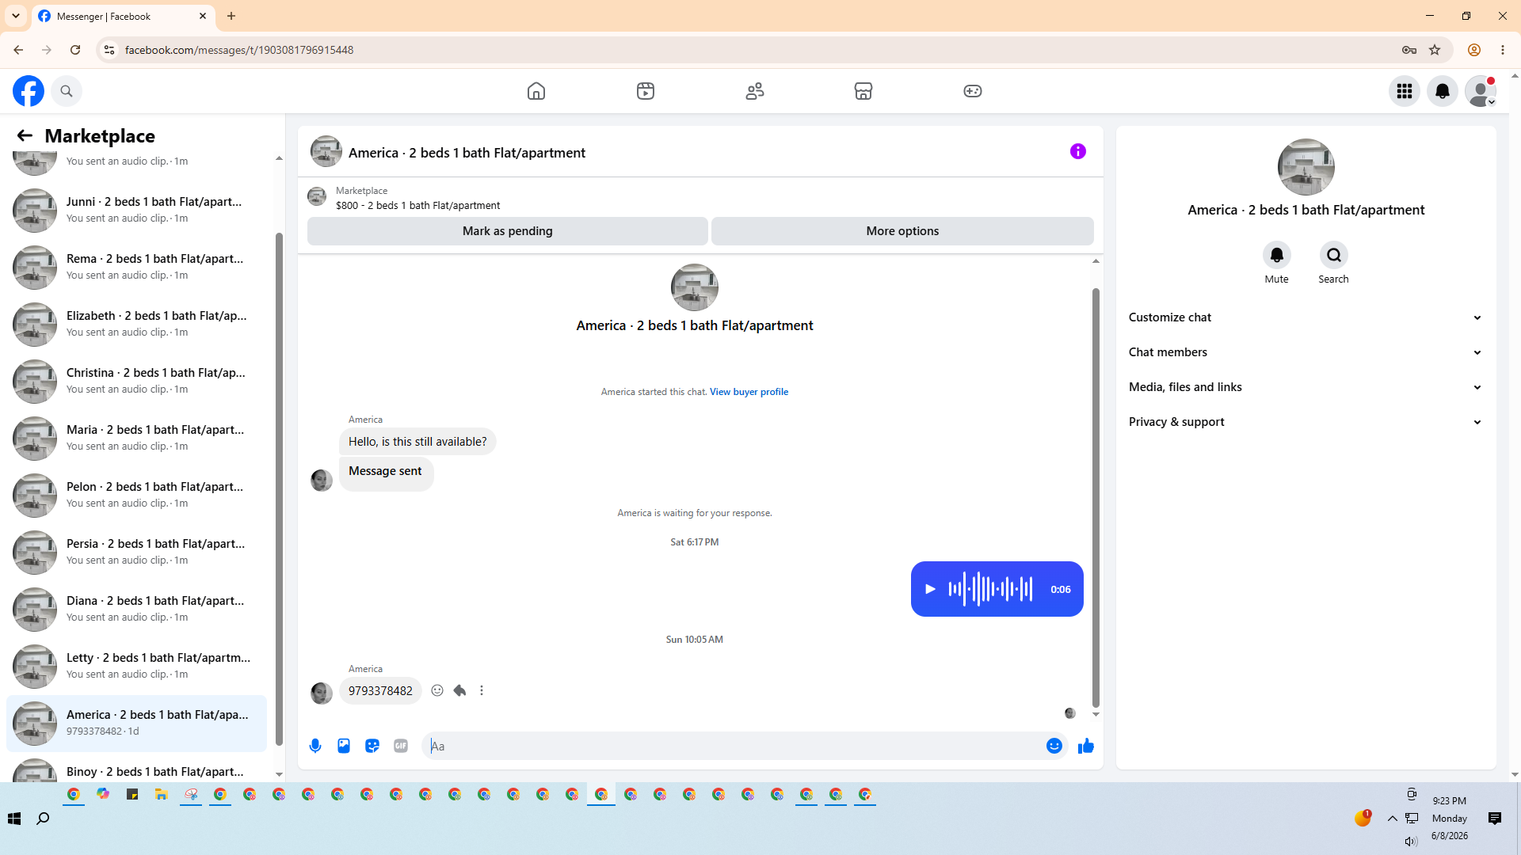Click the Facebook search magnifier icon
1521x855 pixels.
click(x=67, y=91)
